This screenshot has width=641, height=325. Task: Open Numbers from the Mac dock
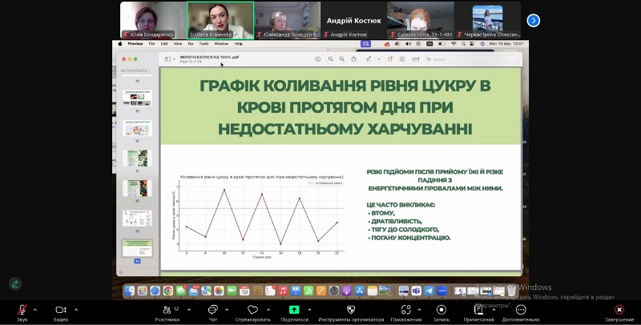pyautogui.click(x=308, y=291)
